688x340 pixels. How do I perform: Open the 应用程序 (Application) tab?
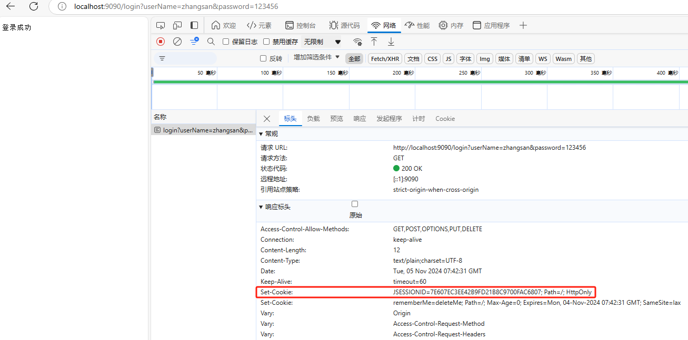(x=491, y=25)
